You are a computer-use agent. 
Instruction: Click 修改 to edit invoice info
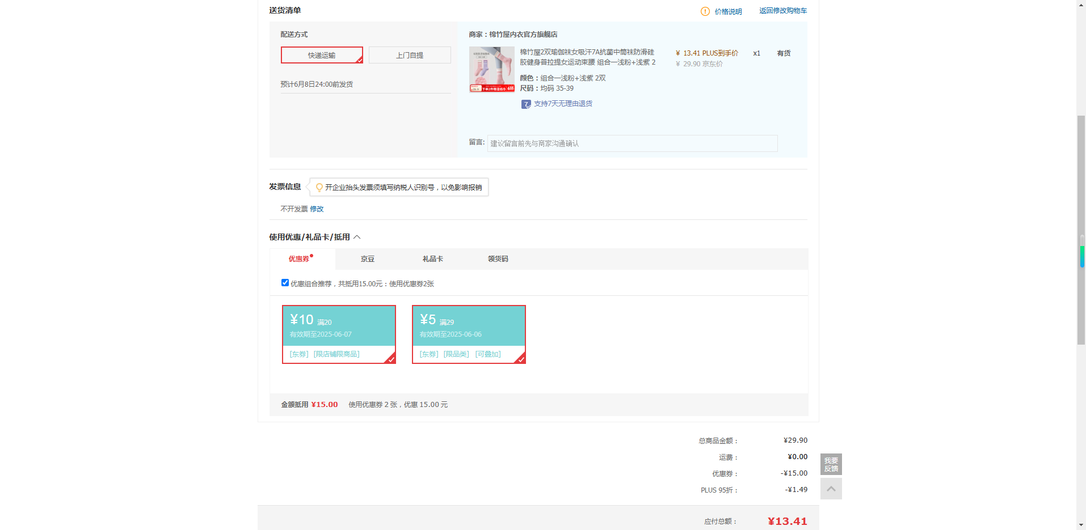coord(317,209)
